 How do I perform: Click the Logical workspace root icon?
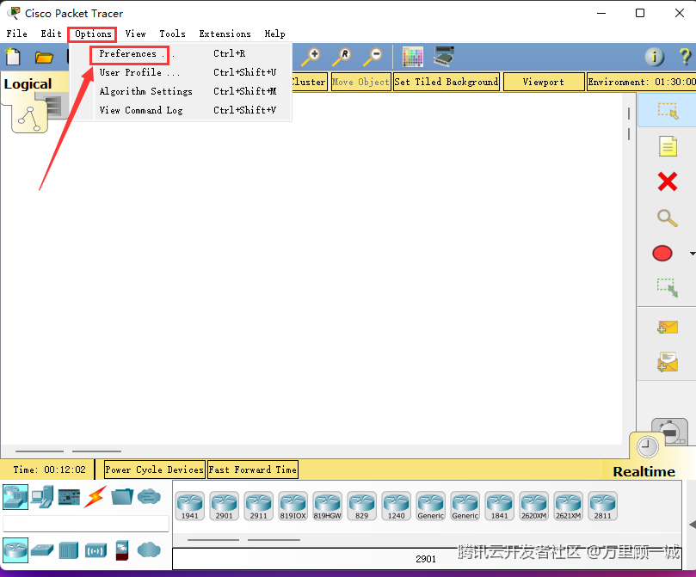[x=30, y=118]
